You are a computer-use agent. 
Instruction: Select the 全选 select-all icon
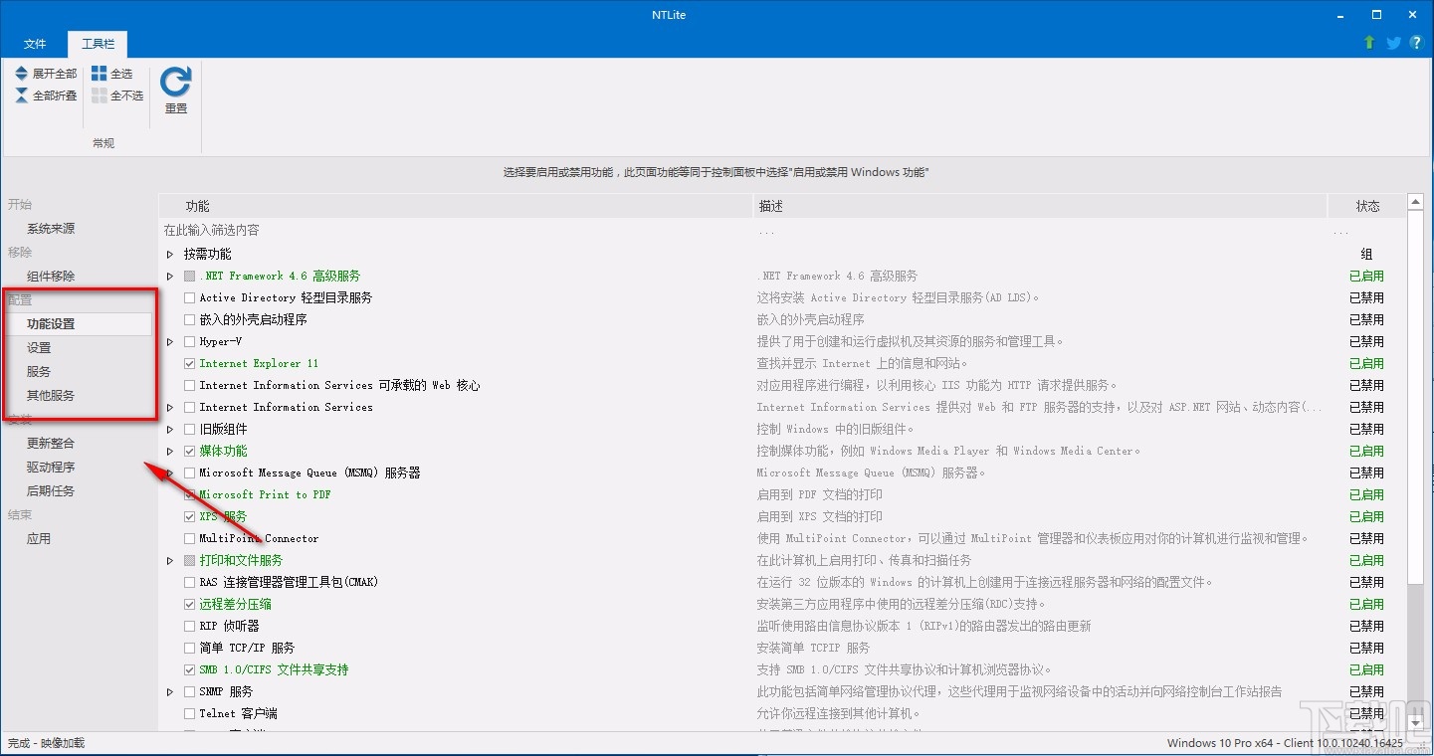point(99,72)
